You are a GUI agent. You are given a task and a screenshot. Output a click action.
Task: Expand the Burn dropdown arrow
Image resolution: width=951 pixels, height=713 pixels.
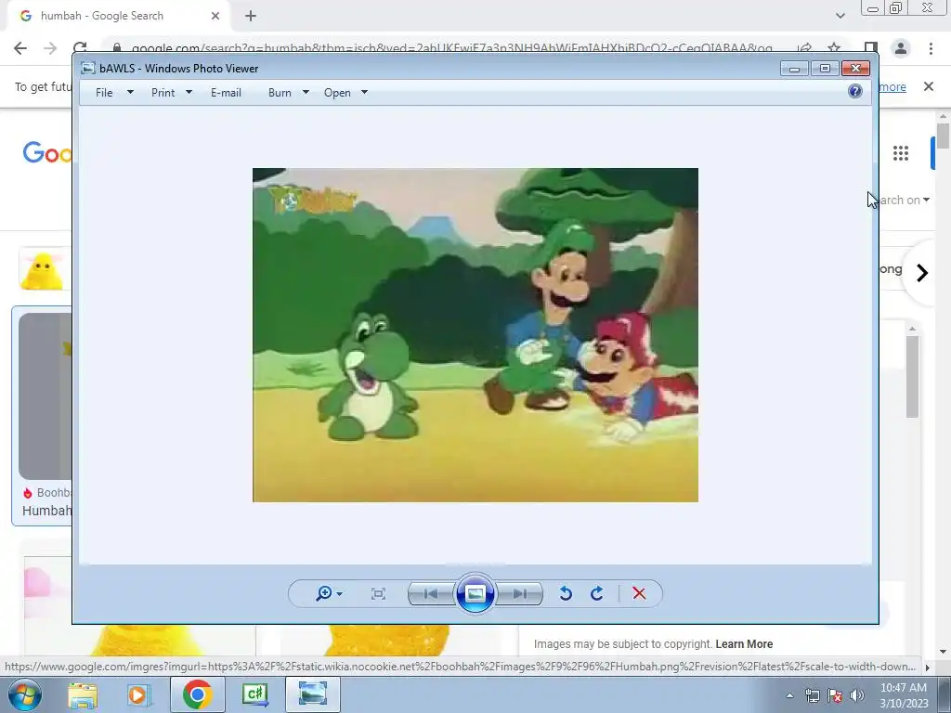[306, 92]
